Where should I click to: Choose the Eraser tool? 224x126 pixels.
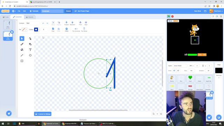30,44
